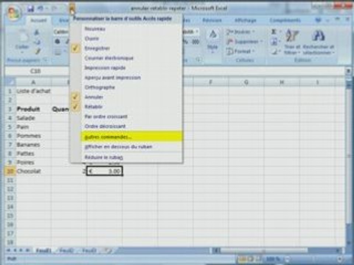Open the round Office button menu

(x=14, y=13)
